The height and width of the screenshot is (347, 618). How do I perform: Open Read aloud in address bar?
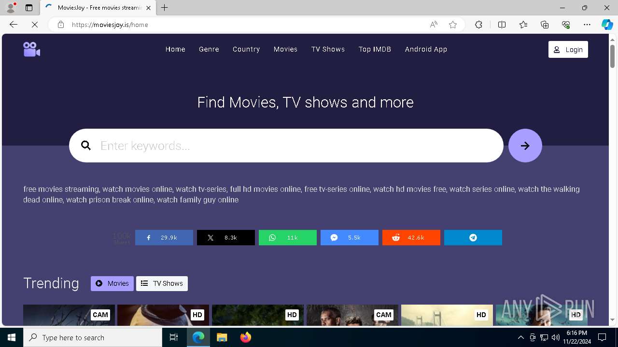434,25
